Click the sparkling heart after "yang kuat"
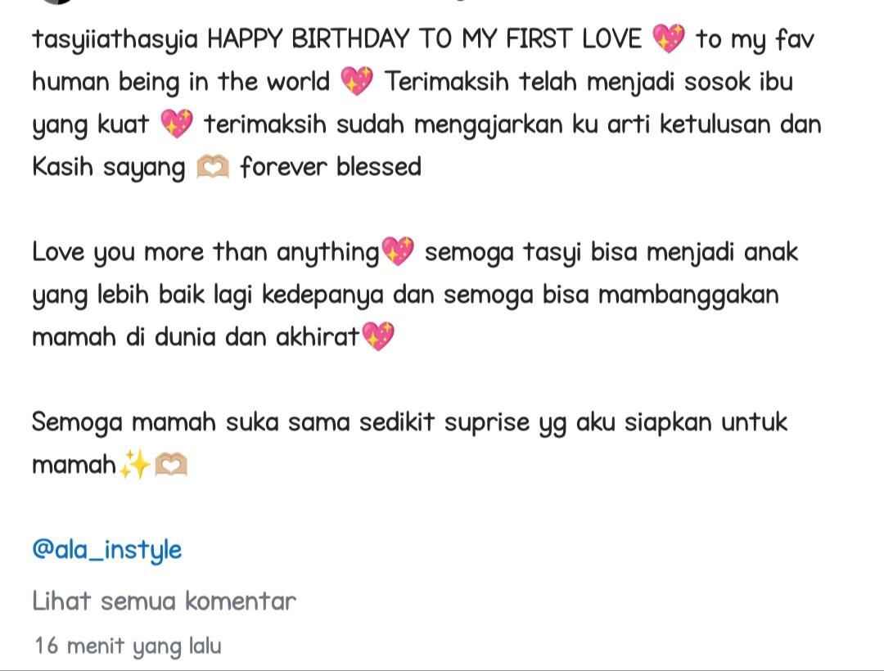Screen dimensions: 884x671 176,124
